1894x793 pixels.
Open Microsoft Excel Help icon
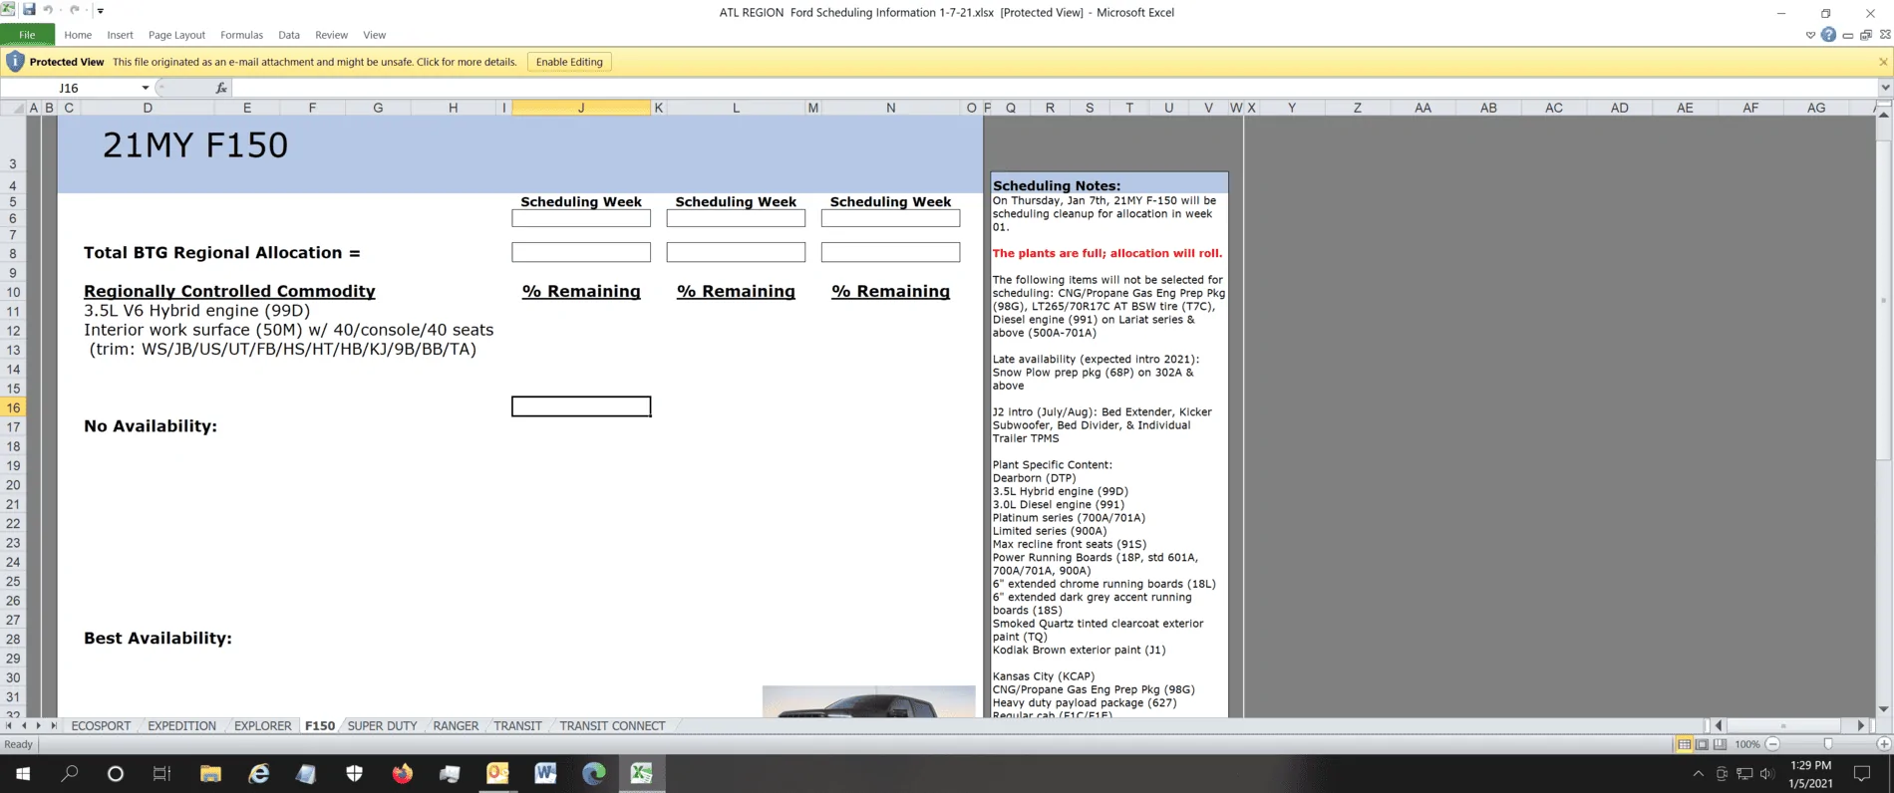click(x=1828, y=35)
